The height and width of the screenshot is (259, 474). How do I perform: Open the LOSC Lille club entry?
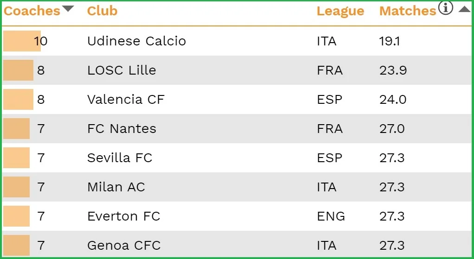[x=122, y=70]
